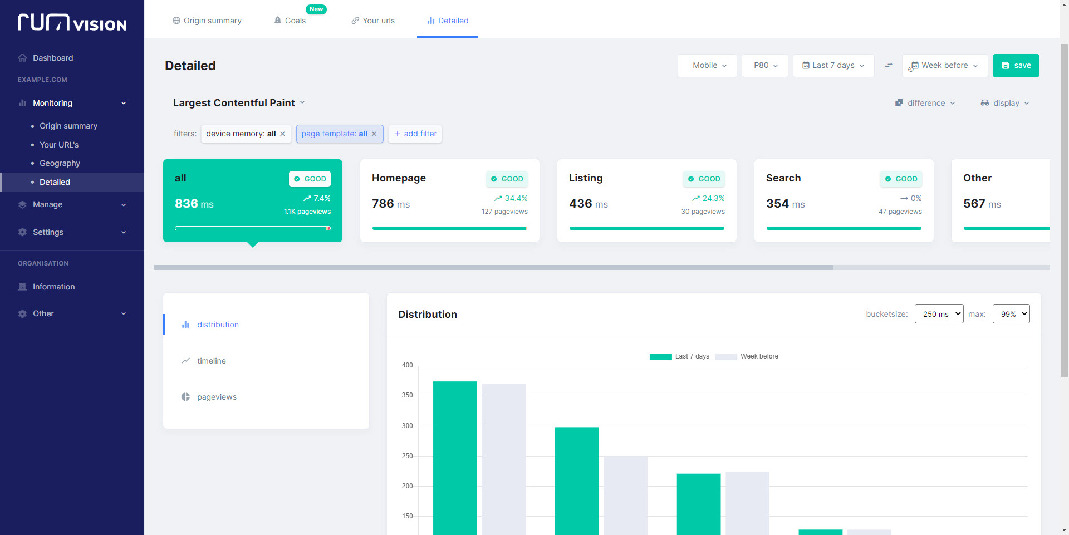Click the horizontal scrollbar below metric cards

(x=494, y=267)
